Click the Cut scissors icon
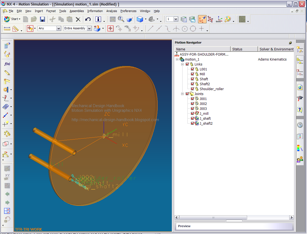 53,19
